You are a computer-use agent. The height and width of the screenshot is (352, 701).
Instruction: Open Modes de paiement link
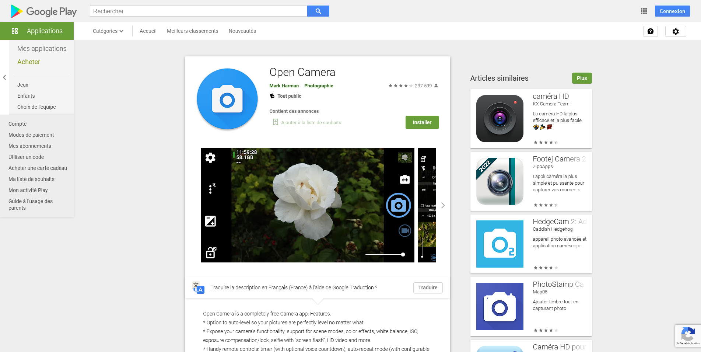pyautogui.click(x=31, y=135)
